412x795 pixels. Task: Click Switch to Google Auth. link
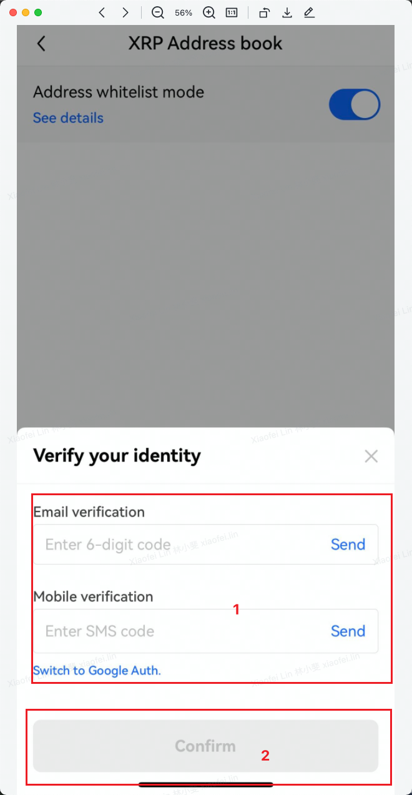[x=97, y=671]
